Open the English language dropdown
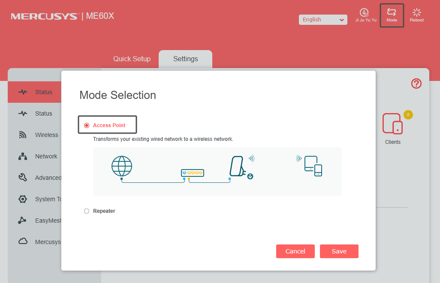The width and height of the screenshot is (440, 283). 323,20
